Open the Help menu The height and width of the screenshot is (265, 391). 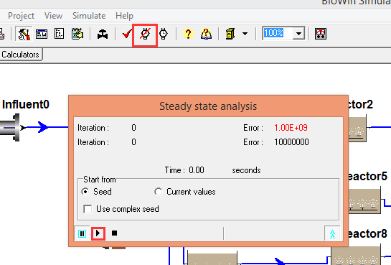tap(124, 16)
